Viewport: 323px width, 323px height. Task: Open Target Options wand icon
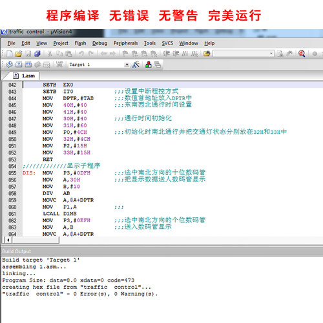(x=136, y=65)
